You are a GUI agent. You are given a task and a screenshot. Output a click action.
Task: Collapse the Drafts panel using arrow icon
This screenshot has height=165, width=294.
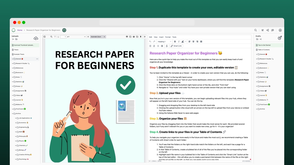[x=260, y=39]
